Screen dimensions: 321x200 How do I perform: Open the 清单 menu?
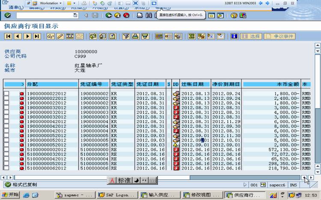15,8
